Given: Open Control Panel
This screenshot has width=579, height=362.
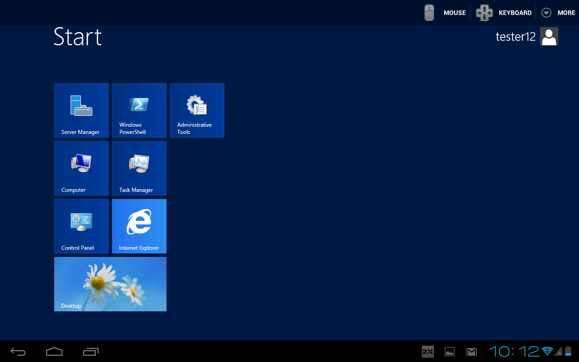Looking at the screenshot, I should (x=81, y=226).
